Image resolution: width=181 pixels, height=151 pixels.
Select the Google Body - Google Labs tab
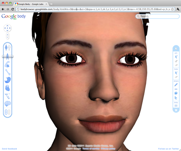31,4
